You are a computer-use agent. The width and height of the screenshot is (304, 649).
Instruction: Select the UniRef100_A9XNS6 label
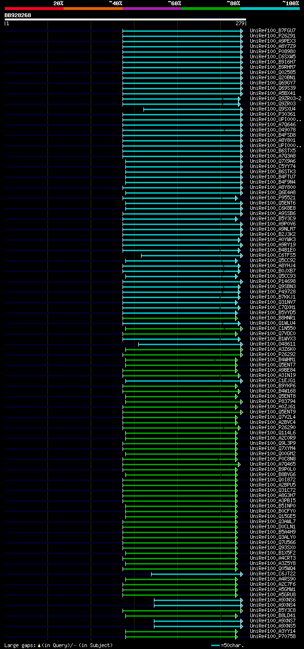point(273,600)
